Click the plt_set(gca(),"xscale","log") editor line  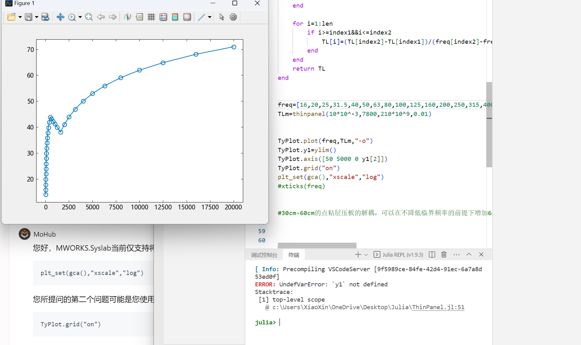click(331, 177)
